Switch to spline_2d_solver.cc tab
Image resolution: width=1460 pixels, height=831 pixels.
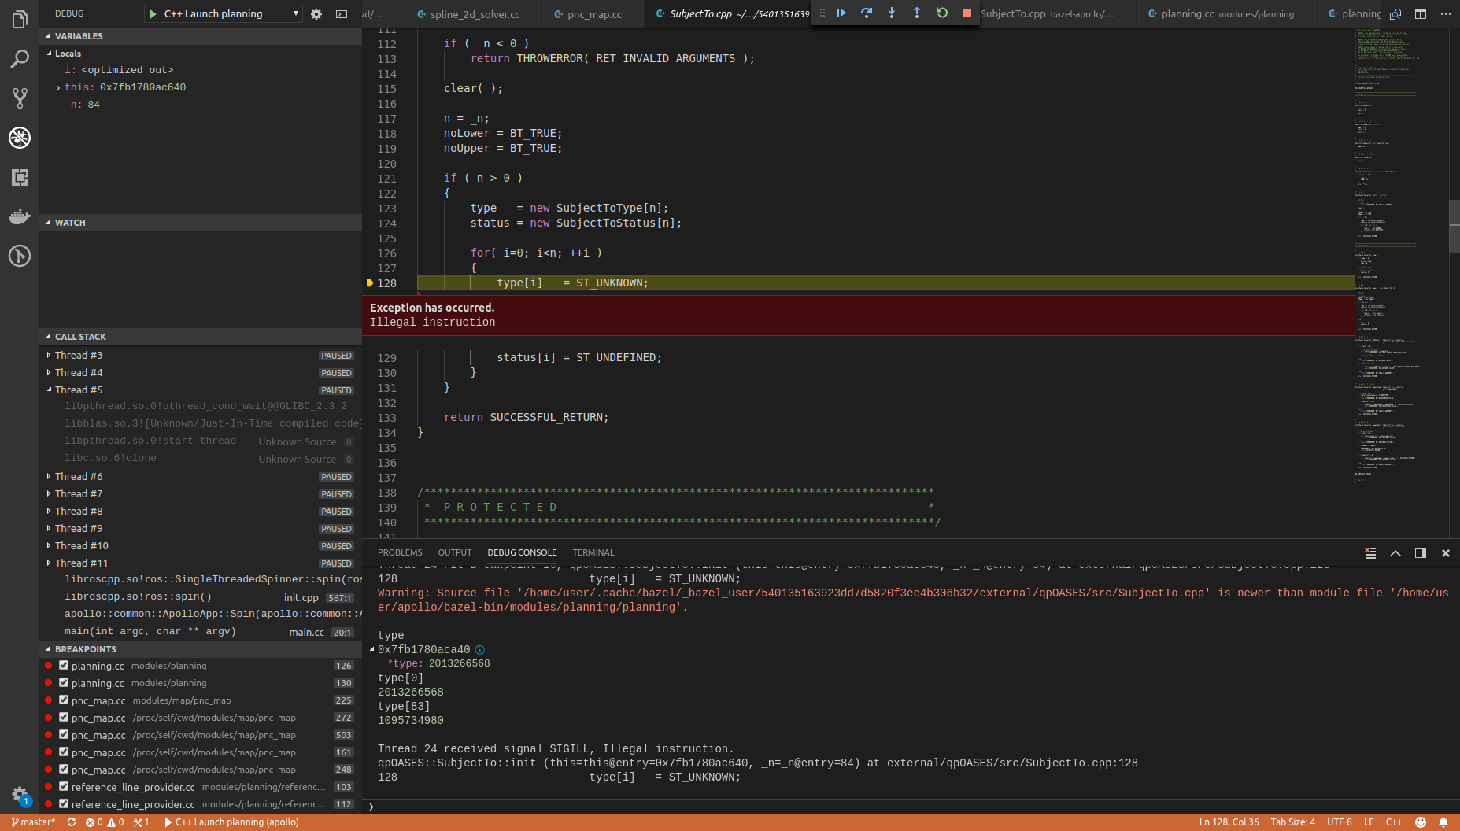[474, 14]
